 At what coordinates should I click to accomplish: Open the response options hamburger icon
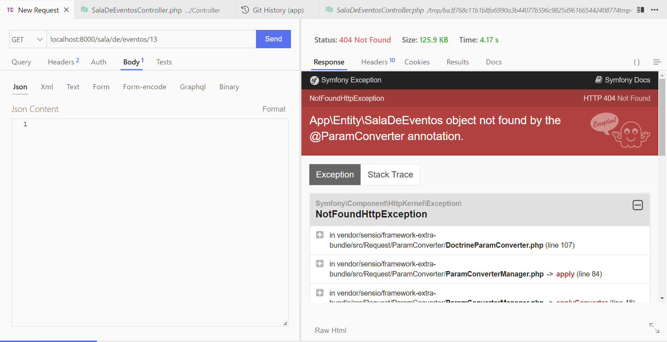point(658,62)
